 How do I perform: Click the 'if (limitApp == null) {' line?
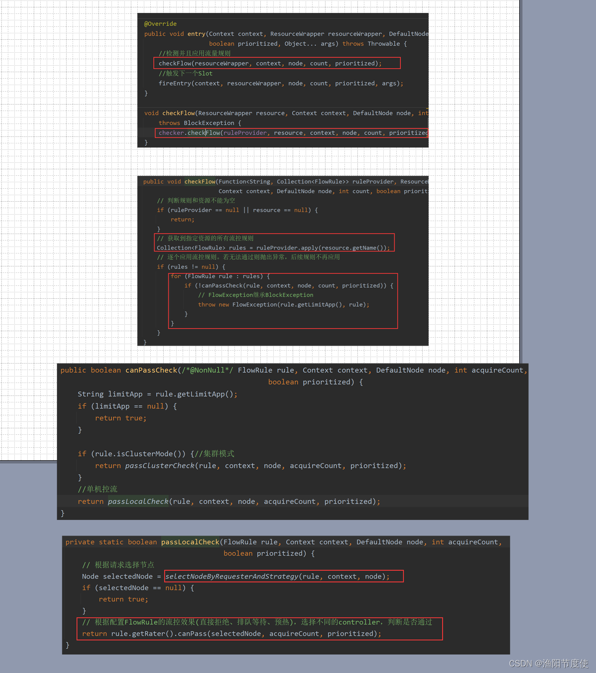pyautogui.click(x=127, y=406)
